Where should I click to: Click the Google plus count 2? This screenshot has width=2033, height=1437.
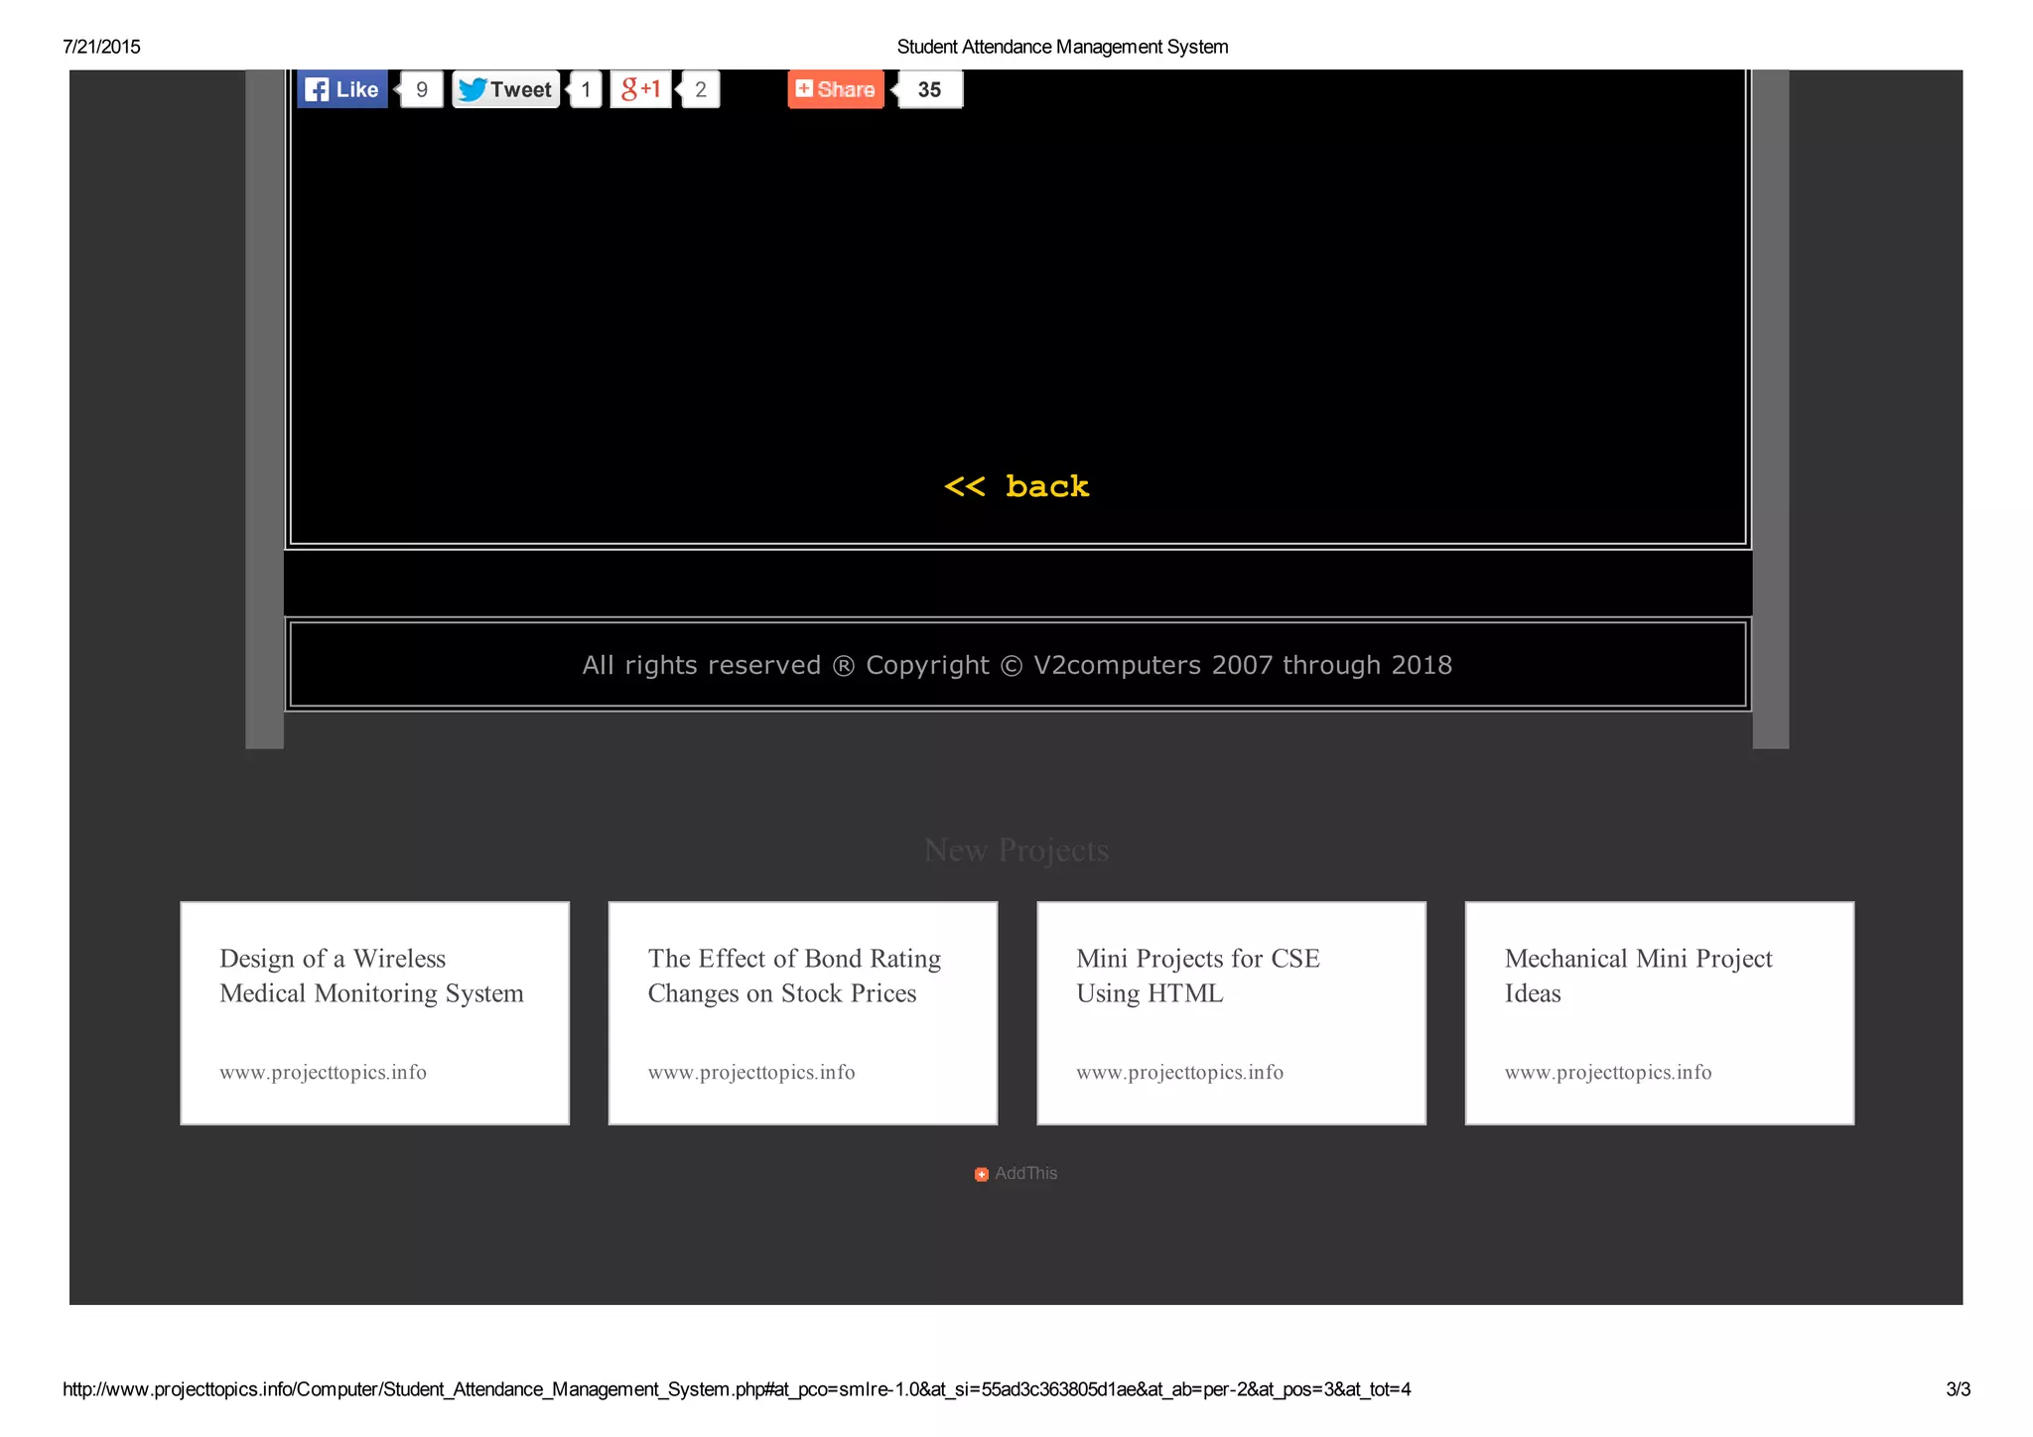click(x=700, y=89)
